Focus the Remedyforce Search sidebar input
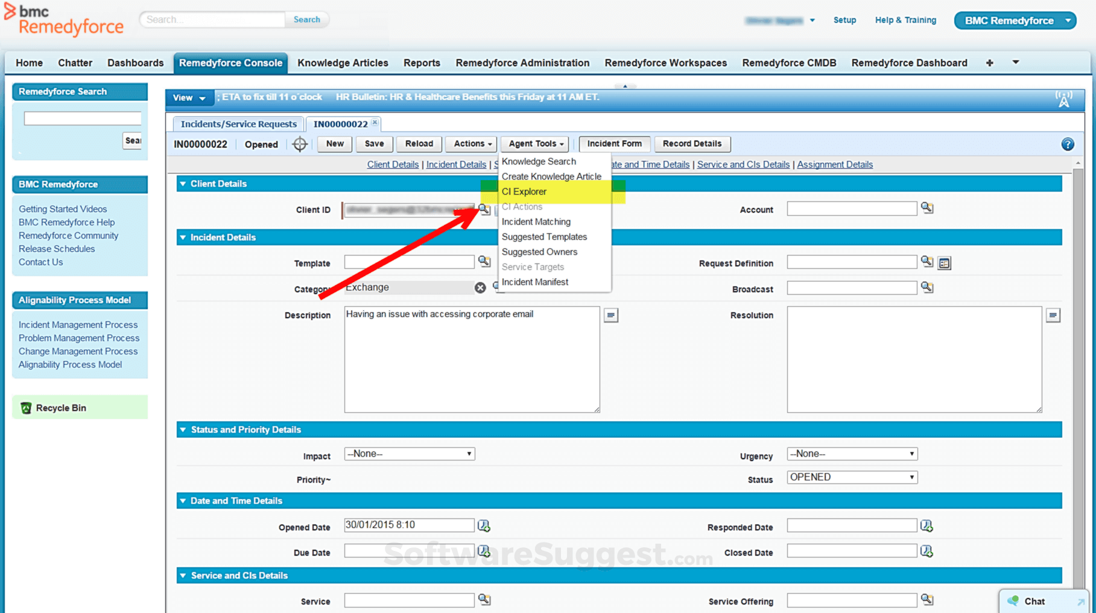Viewport: 1096px width, 613px height. [x=83, y=118]
